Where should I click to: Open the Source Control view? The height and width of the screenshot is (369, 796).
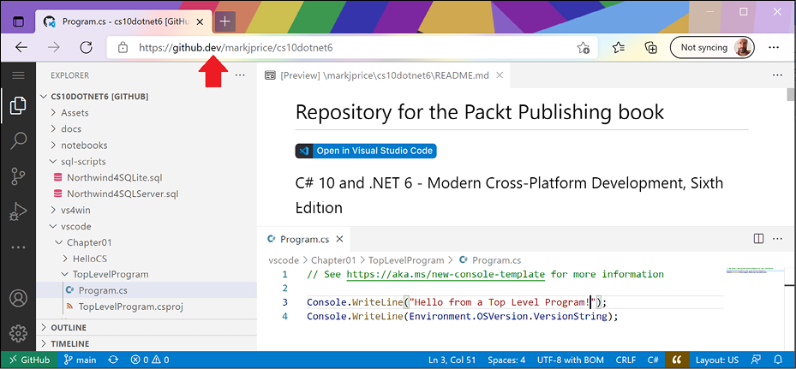coord(17,176)
